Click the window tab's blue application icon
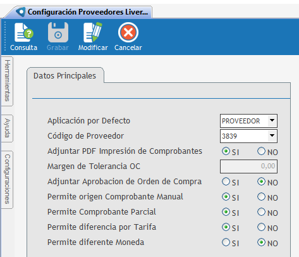Image resolution: width=299 pixels, height=257 pixels. (x=21, y=12)
